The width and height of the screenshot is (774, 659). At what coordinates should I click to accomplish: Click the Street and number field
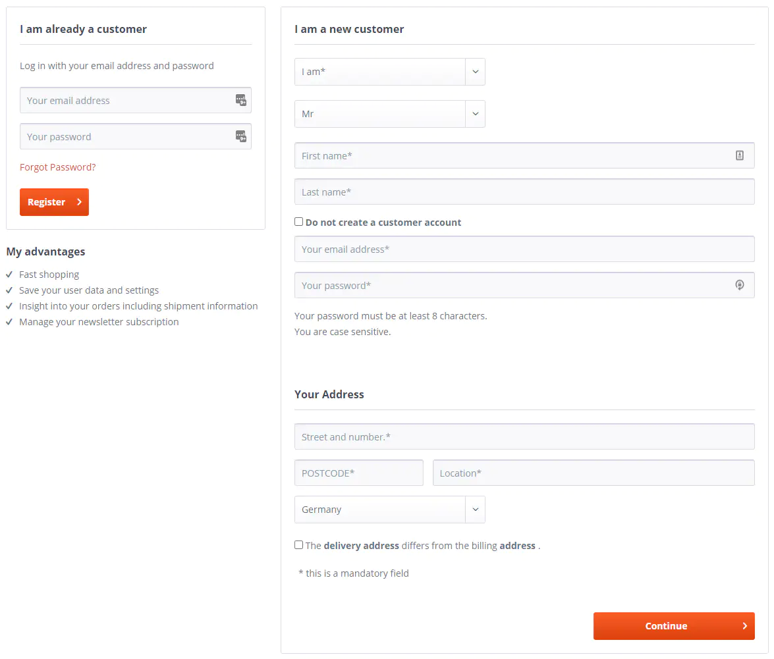(x=524, y=436)
